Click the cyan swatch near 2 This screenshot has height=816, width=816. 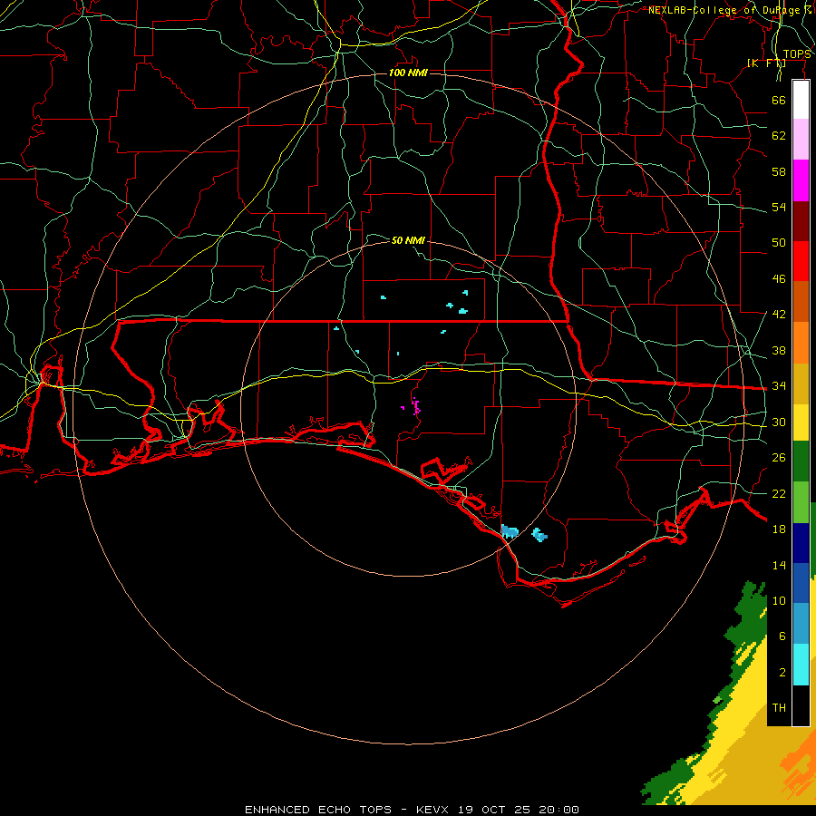801,665
